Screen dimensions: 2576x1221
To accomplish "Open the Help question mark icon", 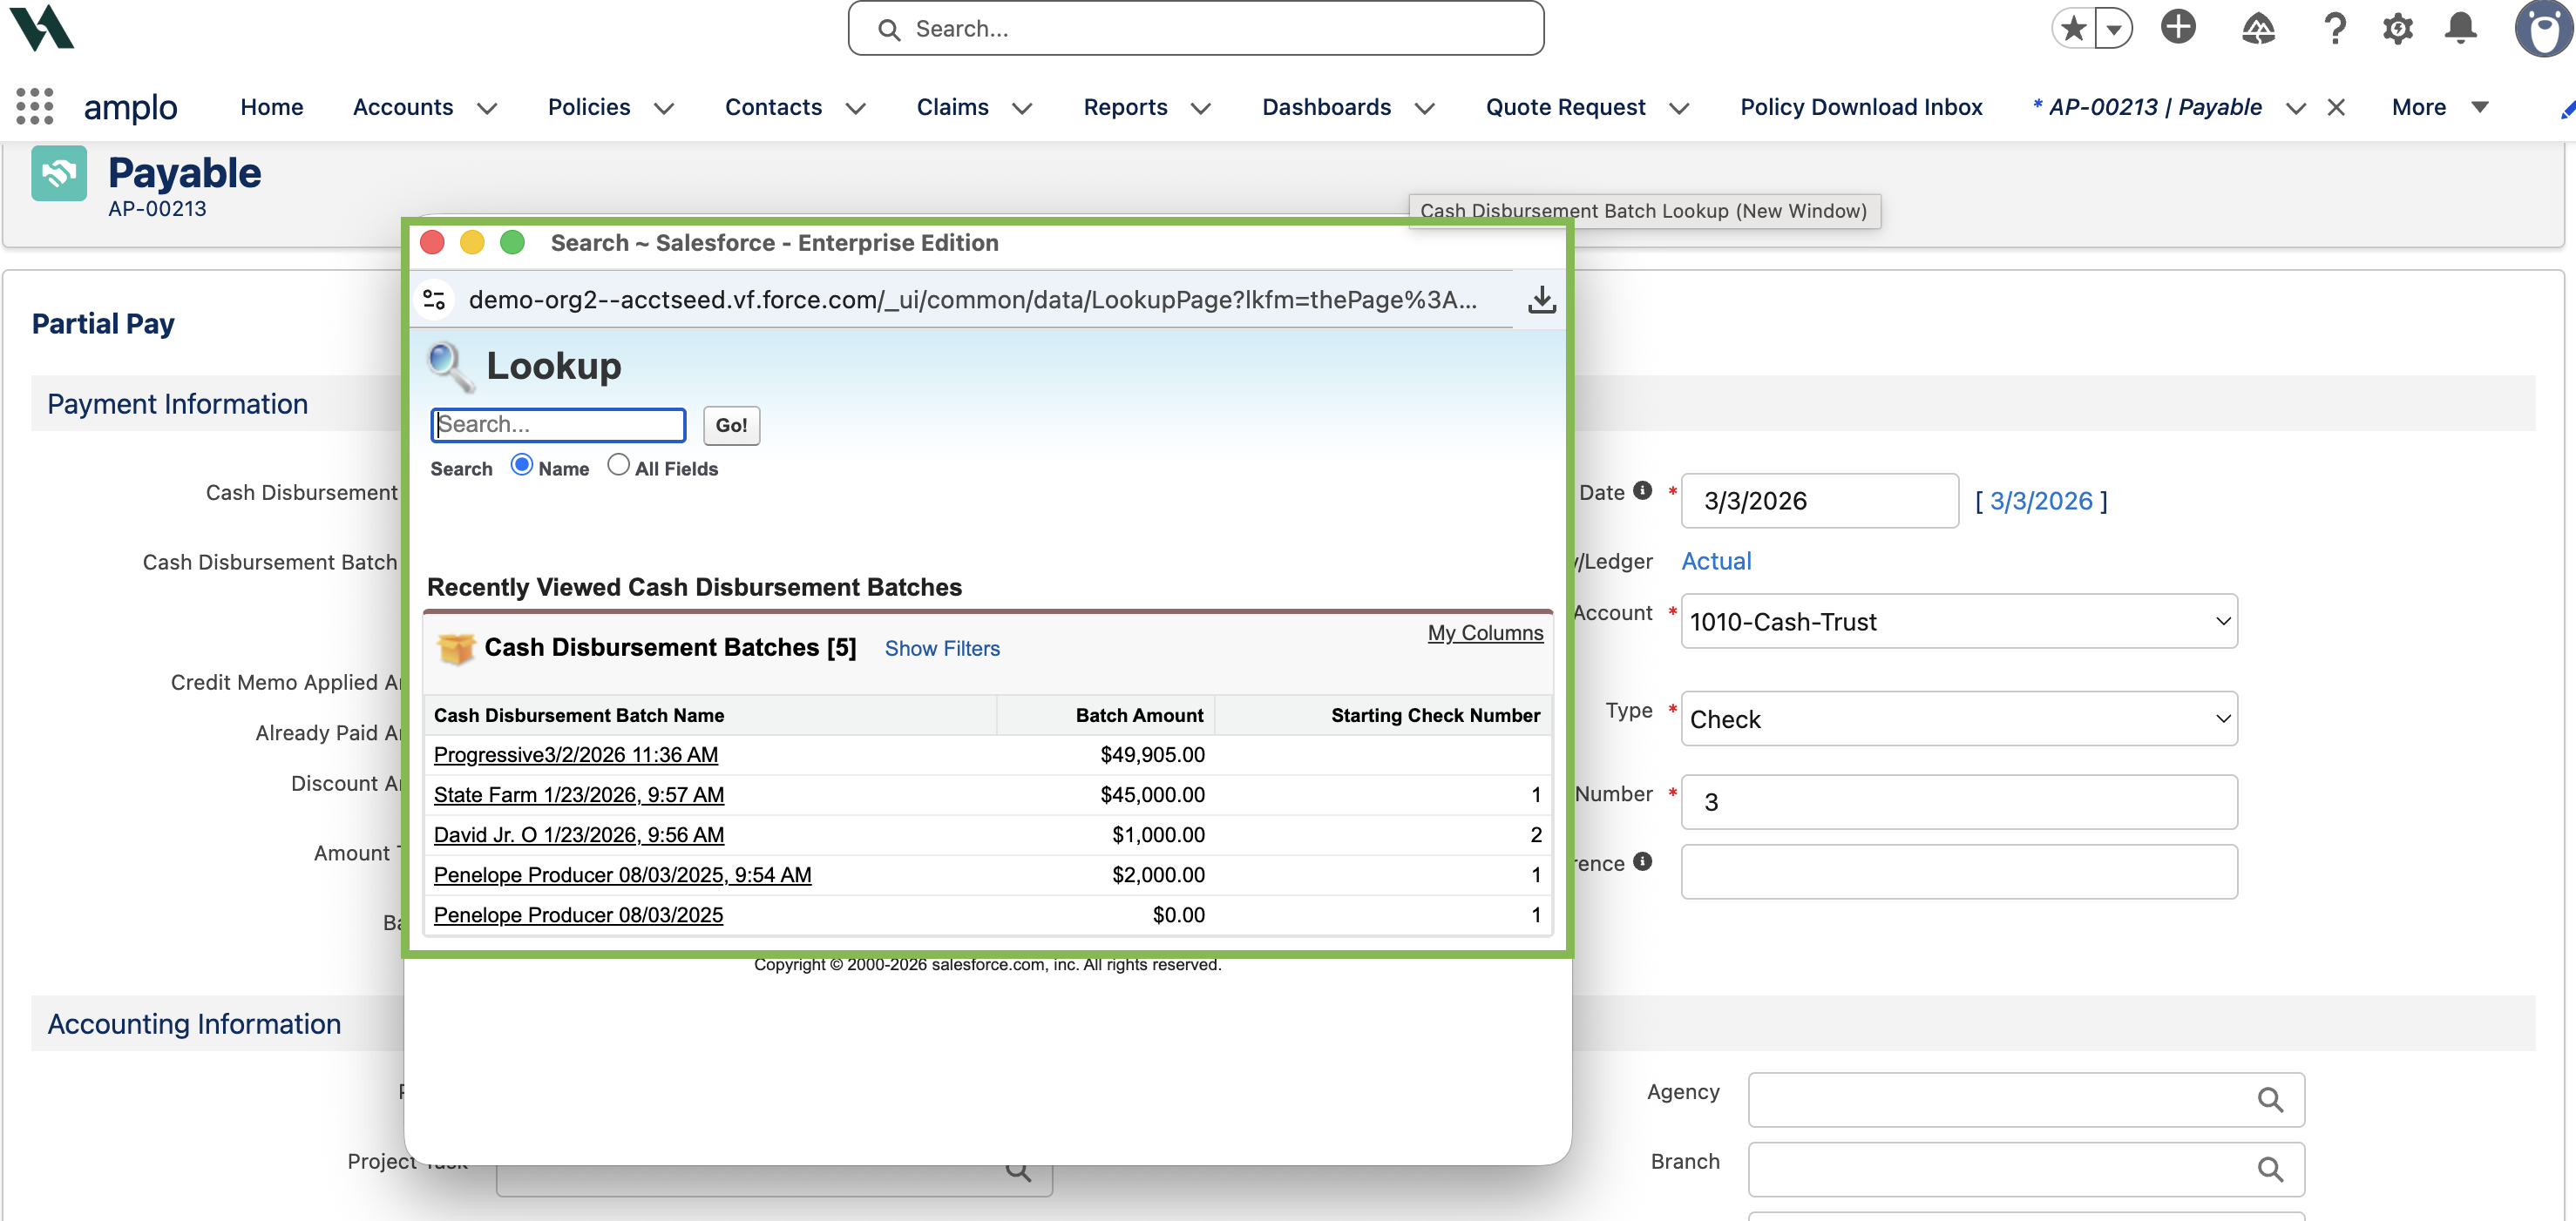I will 2335,28.
